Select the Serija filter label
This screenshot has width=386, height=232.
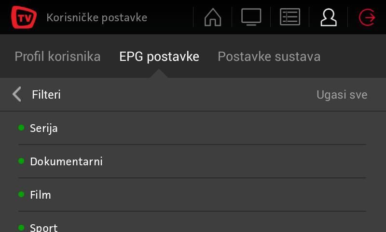point(44,128)
